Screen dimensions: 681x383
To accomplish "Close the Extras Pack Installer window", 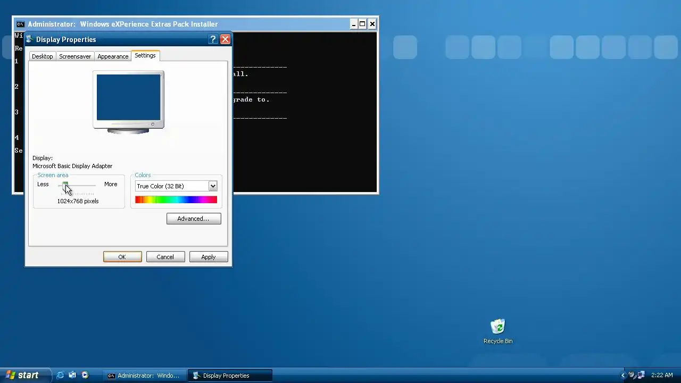I will point(372,24).
